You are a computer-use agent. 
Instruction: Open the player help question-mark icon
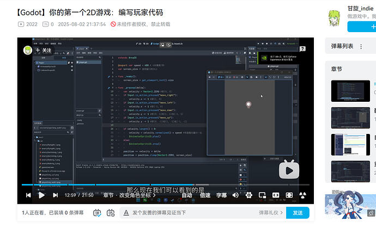click(x=302, y=49)
